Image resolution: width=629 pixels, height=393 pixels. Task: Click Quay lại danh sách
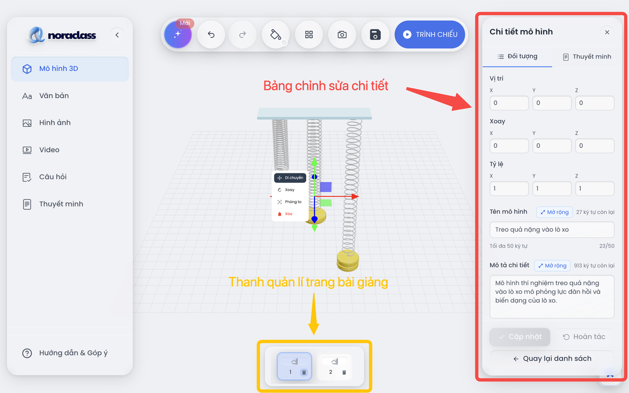coord(552,359)
